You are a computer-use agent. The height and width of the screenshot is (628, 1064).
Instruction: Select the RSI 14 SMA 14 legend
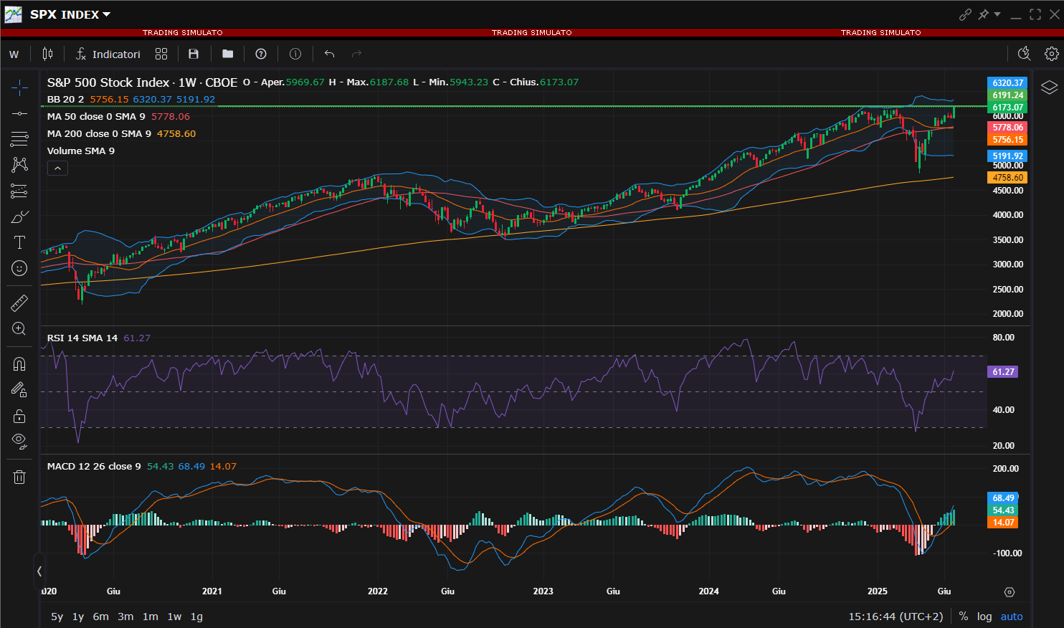tap(82, 338)
